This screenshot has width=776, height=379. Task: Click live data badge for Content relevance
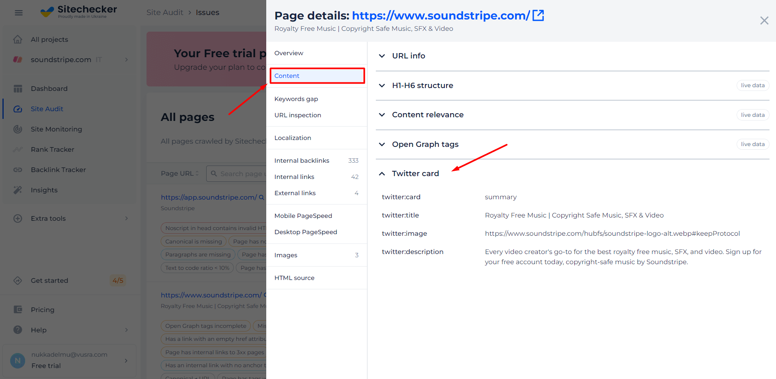pos(753,115)
